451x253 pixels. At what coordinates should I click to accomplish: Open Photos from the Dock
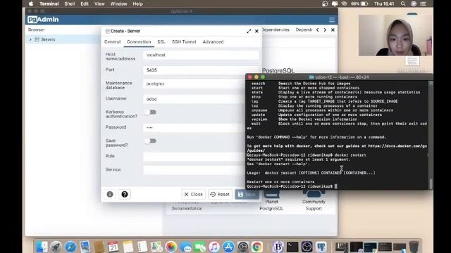point(171,247)
